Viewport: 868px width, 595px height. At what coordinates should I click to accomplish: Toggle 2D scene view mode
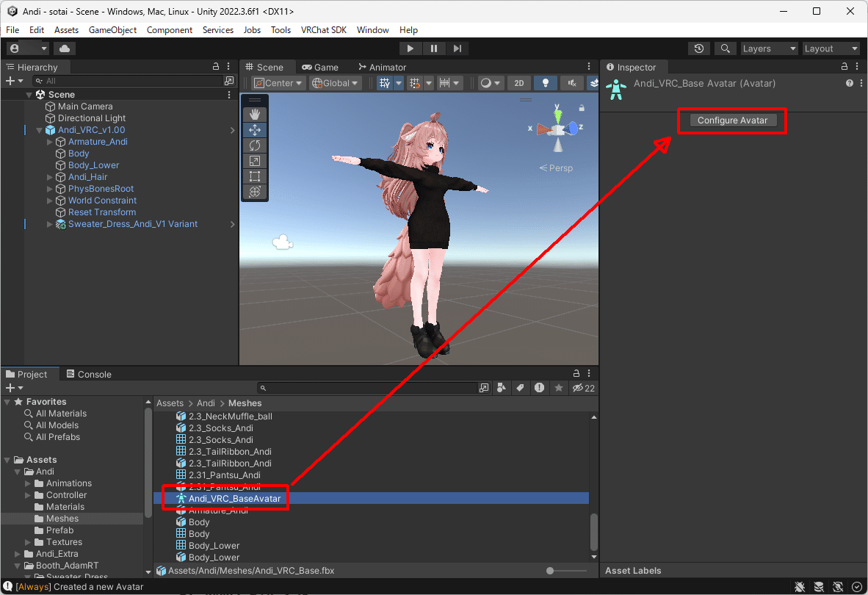pyautogui.click(x=518, y=83)
